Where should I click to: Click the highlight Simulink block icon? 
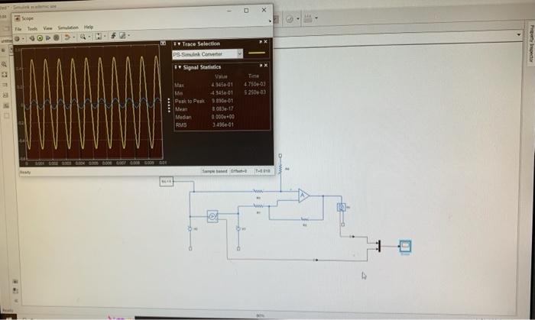tap(67, 37)
